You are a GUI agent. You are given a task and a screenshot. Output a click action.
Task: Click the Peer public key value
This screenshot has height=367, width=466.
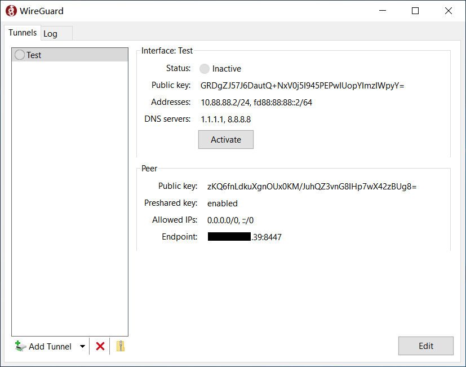pyautogui.click(x=312, y=186)
